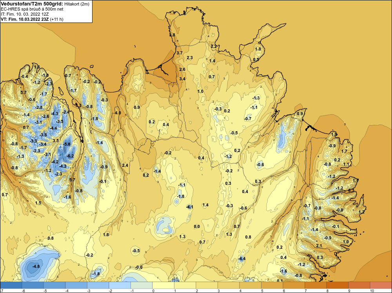Pick the legend swatch between -3 and -2

click(98, 285)
